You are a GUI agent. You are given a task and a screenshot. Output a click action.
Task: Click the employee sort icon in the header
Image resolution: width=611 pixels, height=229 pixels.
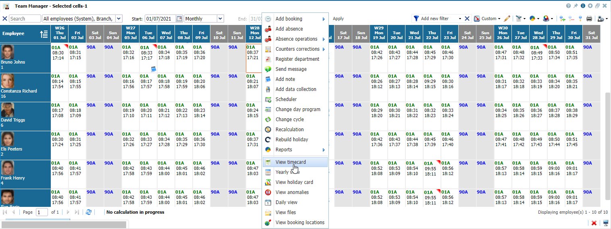(44, 34)
